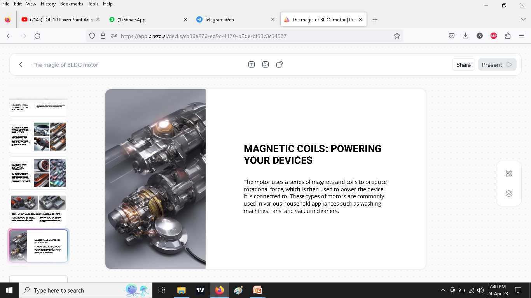Select the Precision at Work slide thumbnail

[38, 210]
